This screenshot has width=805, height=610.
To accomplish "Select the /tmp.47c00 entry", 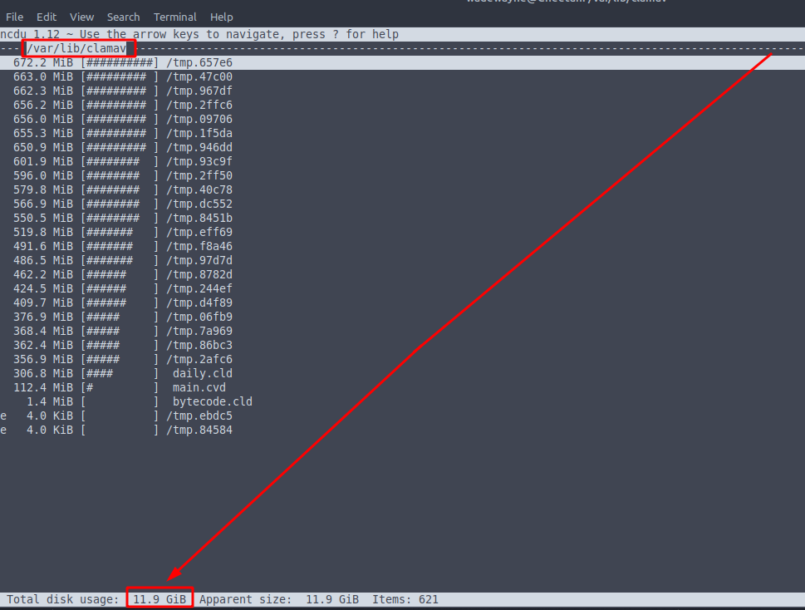I will point(402,77).
